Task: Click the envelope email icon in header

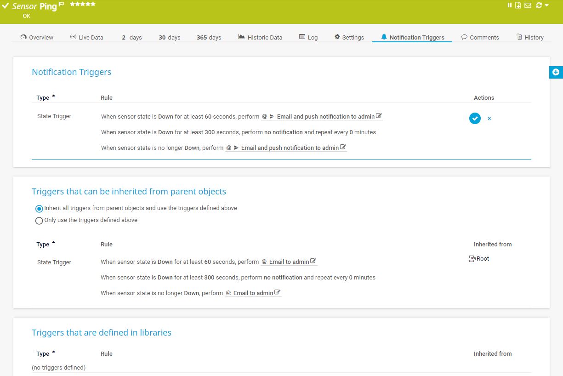Action: click(x=527, y=6)
